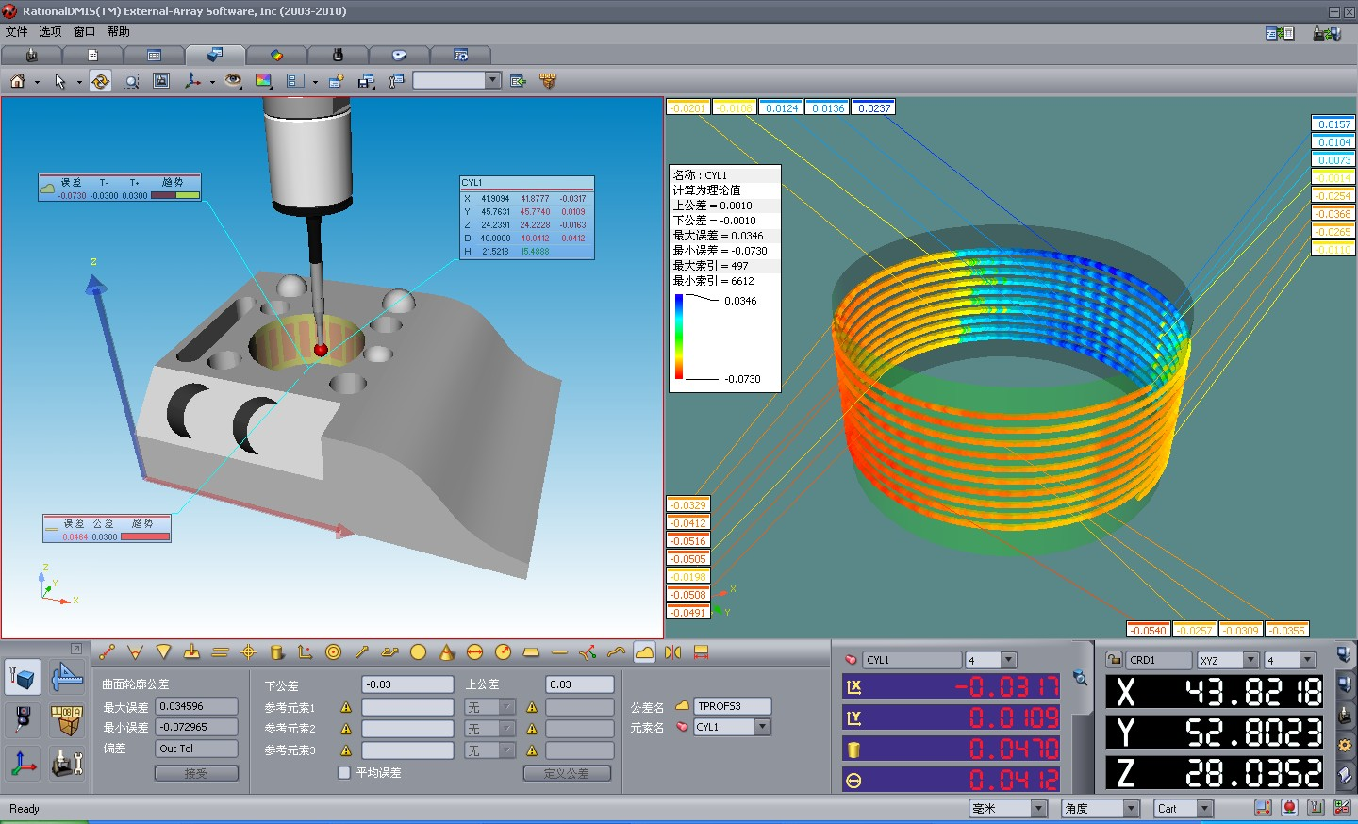Toggle the check-list status bar icon
Screen dimensions: 1358x824
[1343, 808]
